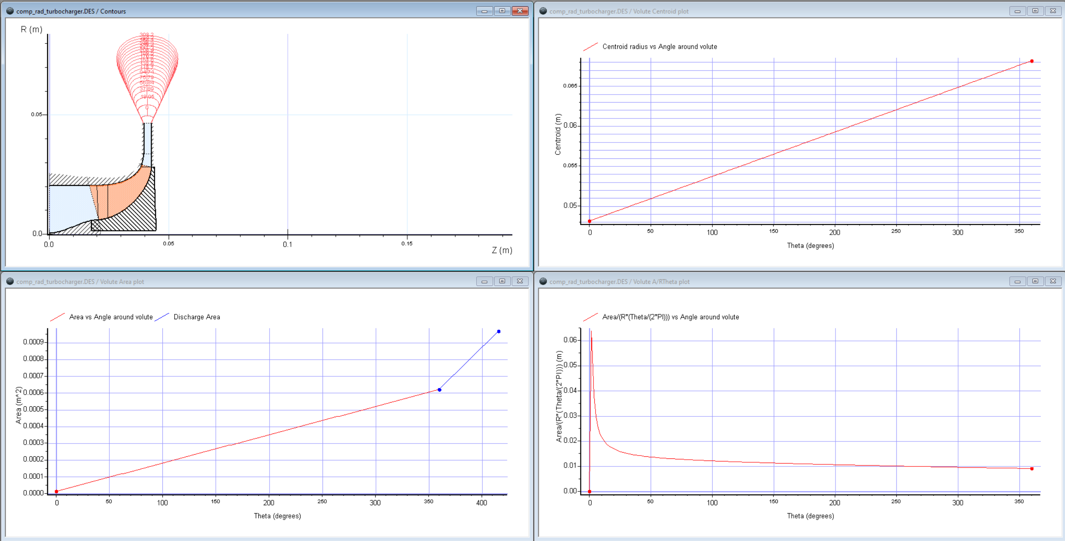The image size is (1065, 541).
Task: Close the Volute A/RTheta plot window
Action: (x=1053, y=281)
